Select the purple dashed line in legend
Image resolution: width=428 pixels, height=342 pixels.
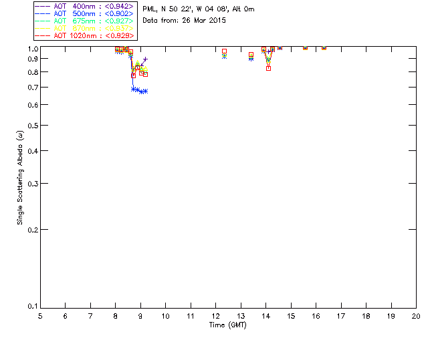point(43,6)
